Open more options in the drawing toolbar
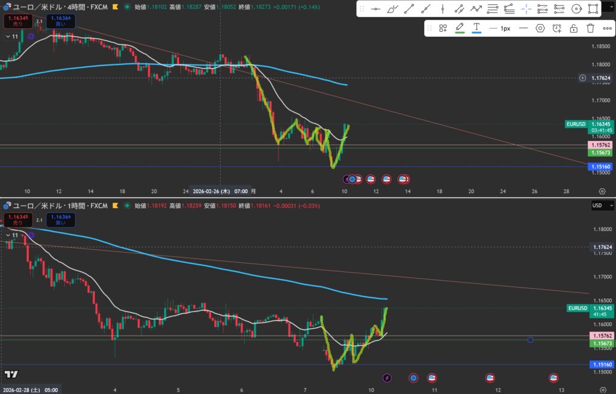Viewport: 616px width, 394px height. pyautogui.click(x=607, y=28)
